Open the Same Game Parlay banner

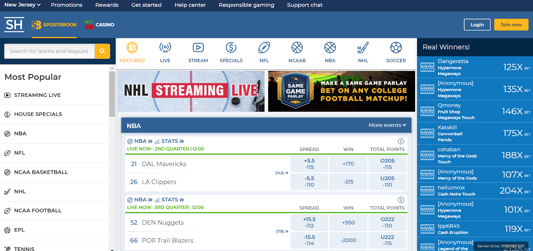[341, 91]
